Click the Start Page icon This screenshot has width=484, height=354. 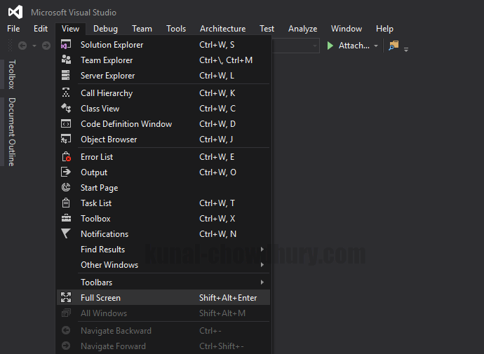[66, 187]
